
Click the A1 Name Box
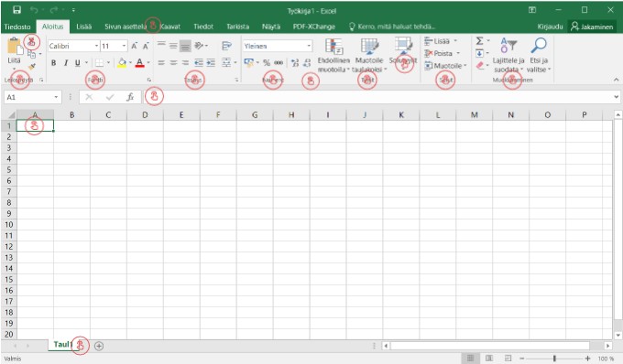[33, 97]
